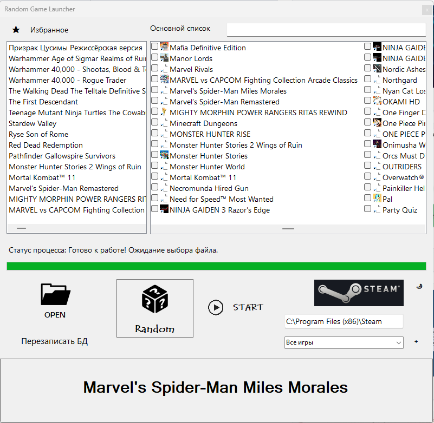Open the folder icon above OPEN
The height and width of the screenshot is (423, 434).
(x=55, y=294)
